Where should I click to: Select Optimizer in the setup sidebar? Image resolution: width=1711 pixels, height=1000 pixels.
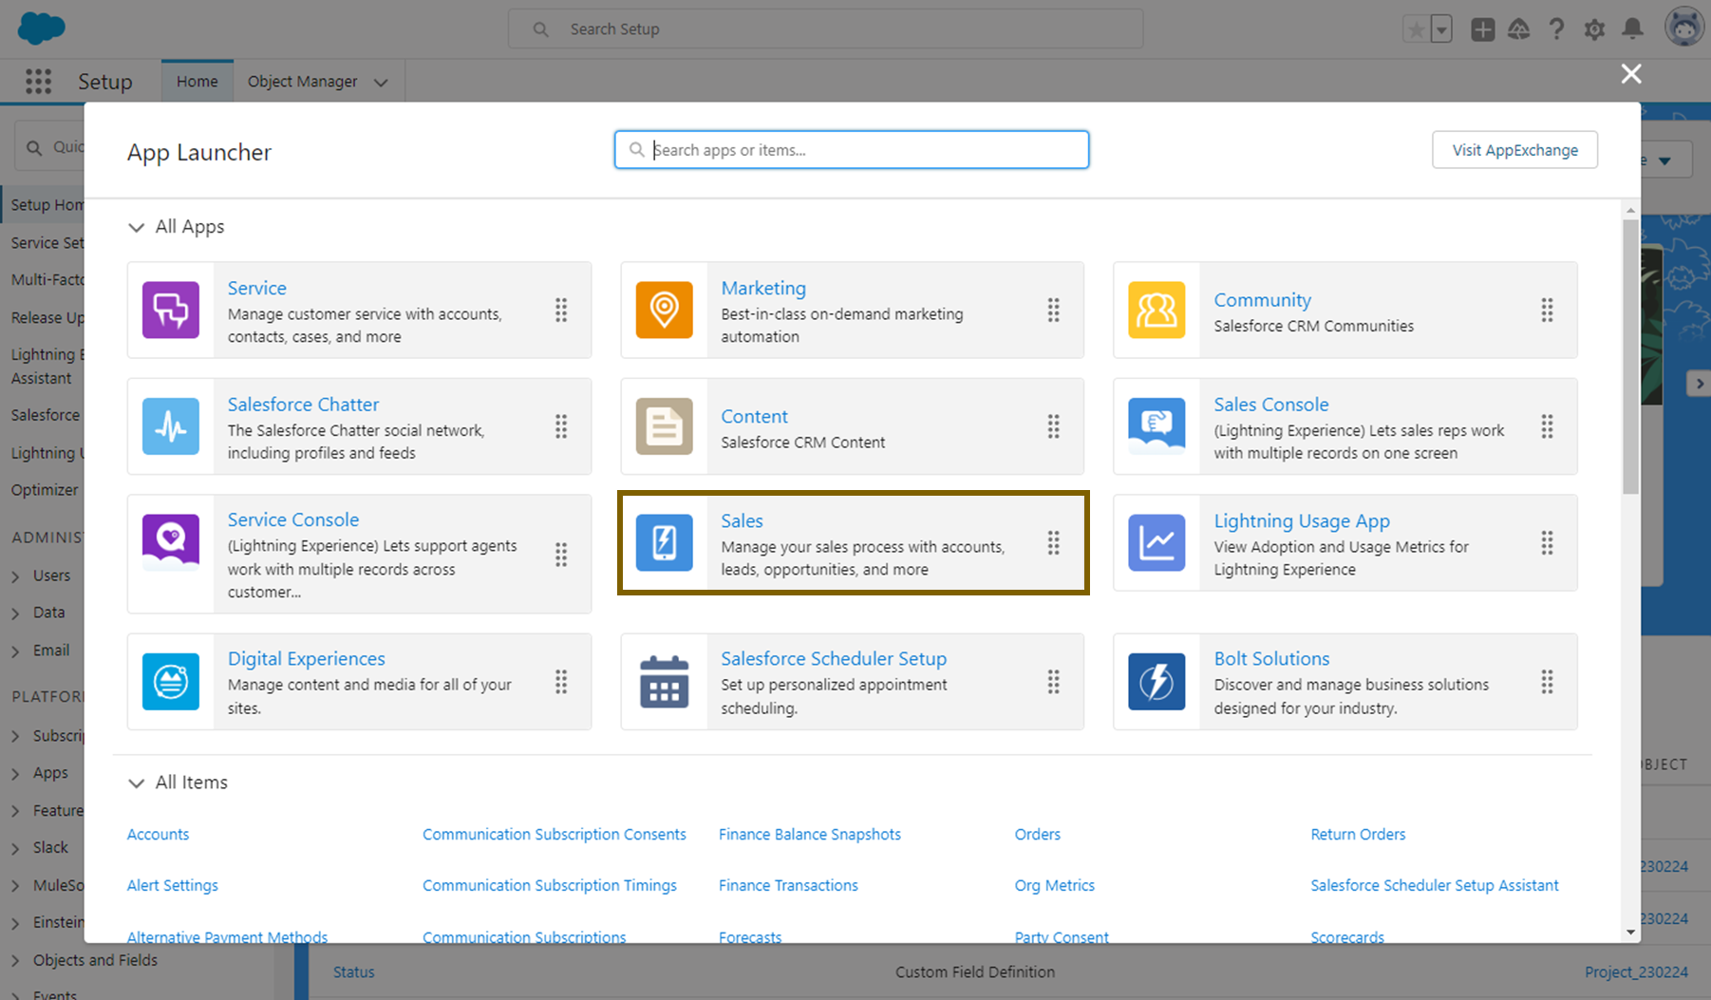point(44,490)
